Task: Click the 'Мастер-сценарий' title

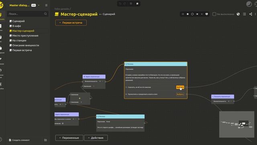Action: click(79, 14)
